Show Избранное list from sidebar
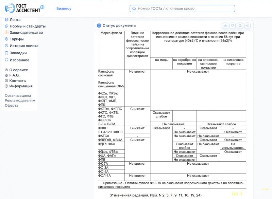The height and width of the screenshot is (199, 272). click(19, 60)
